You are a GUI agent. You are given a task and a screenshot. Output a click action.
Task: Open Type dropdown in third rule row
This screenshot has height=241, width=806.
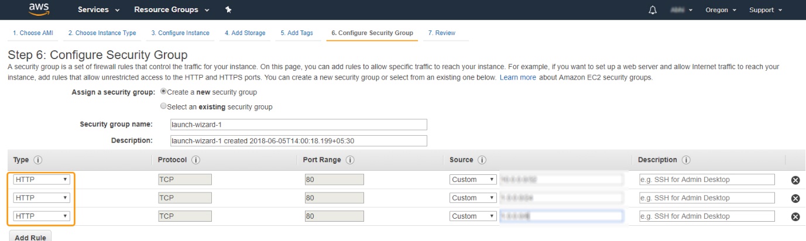pos(42,216)
